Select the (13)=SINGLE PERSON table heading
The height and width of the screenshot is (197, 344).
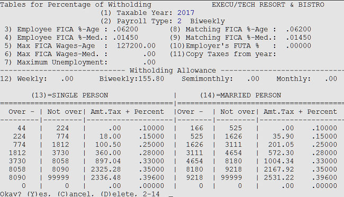(69, 95)
